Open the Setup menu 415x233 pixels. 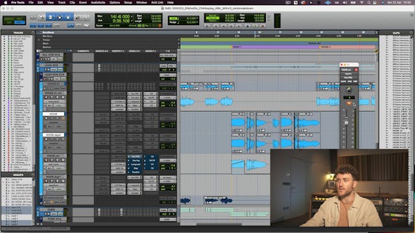[x=128, y=3]
